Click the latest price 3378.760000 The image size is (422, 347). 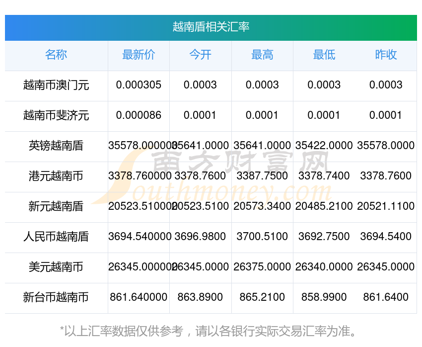click(140, 176)
